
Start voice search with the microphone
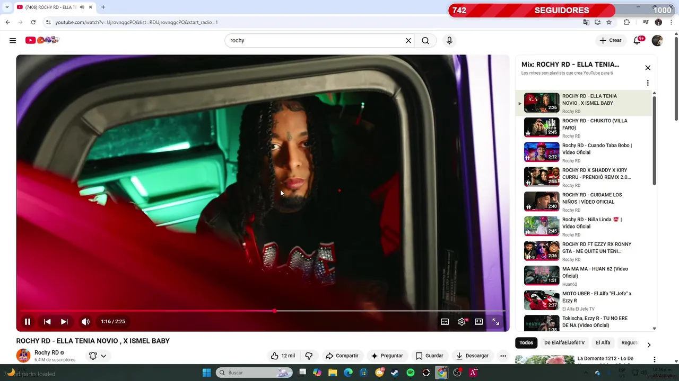point(449,40)
